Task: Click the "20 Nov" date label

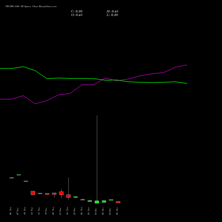Action: pos(53,211)
